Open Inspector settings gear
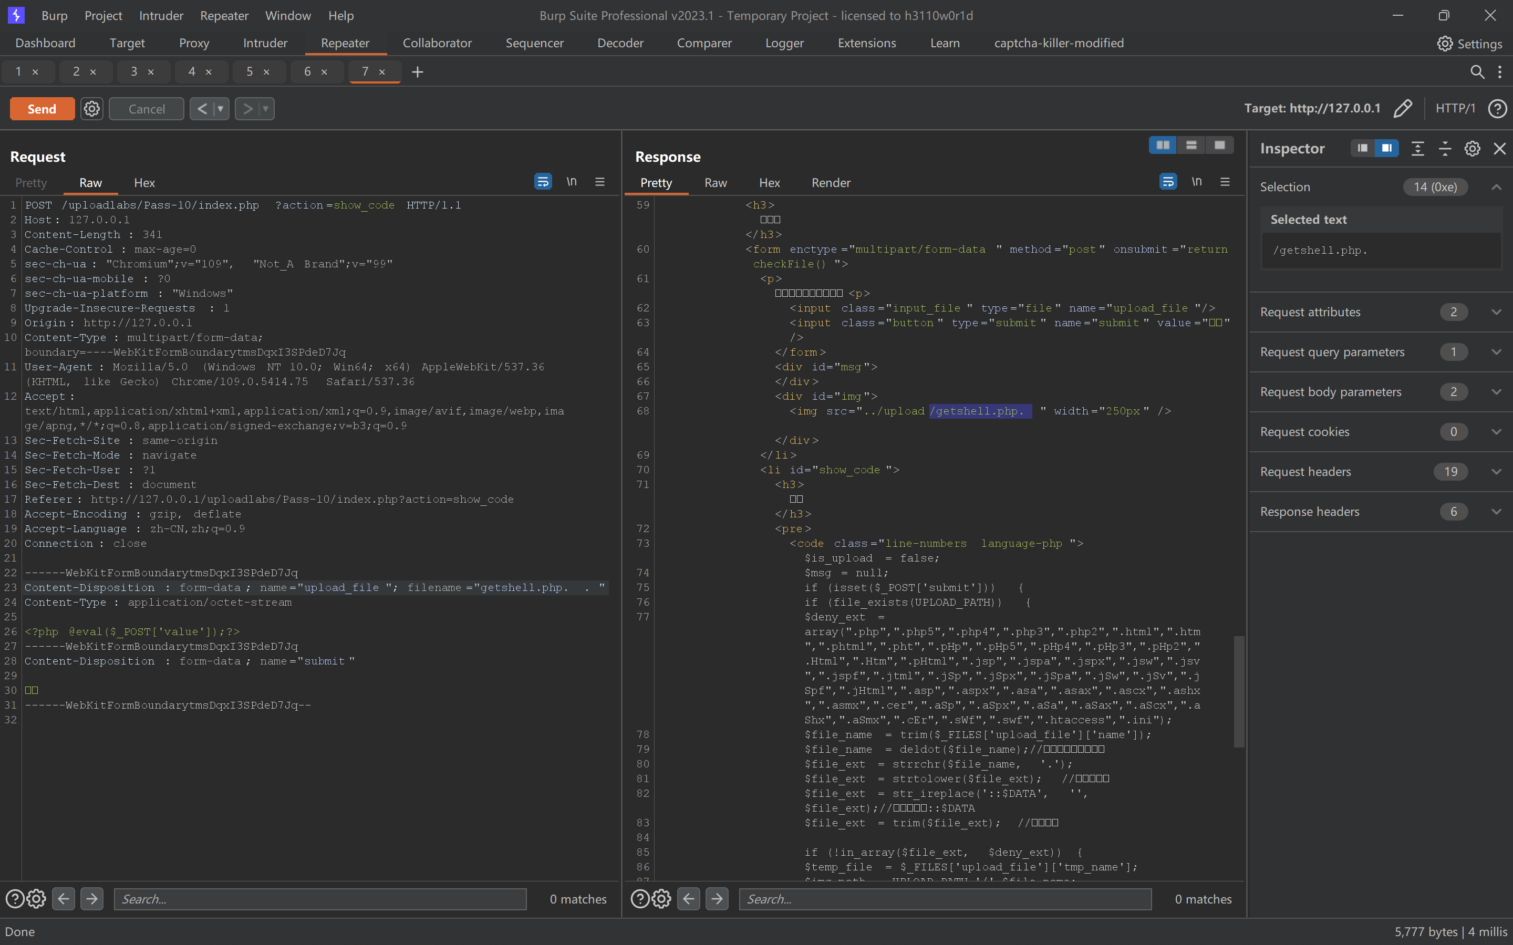 coord(1471,149)
